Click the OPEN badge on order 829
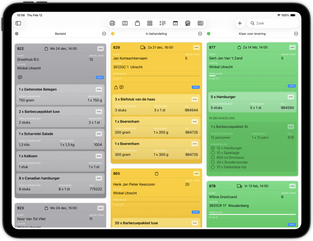 (x=195, y=87)
